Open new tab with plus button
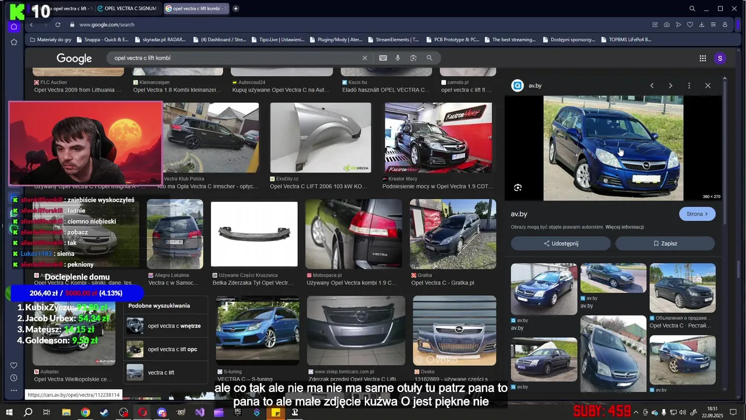The image size is (746, 420). coord(235,9)
